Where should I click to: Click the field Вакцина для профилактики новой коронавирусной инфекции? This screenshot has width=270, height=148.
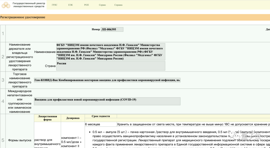(107, 101)
